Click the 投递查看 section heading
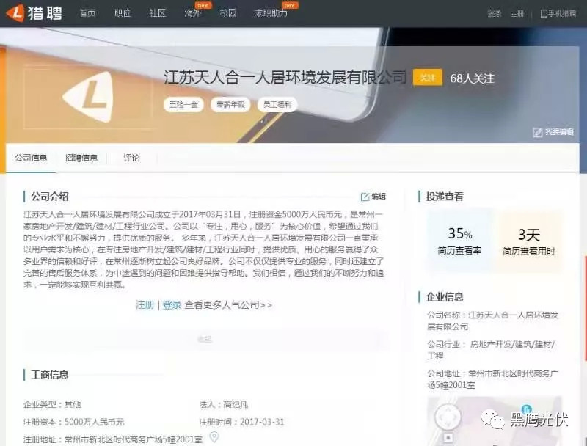587x446 pixels. (x=445, y=197)
